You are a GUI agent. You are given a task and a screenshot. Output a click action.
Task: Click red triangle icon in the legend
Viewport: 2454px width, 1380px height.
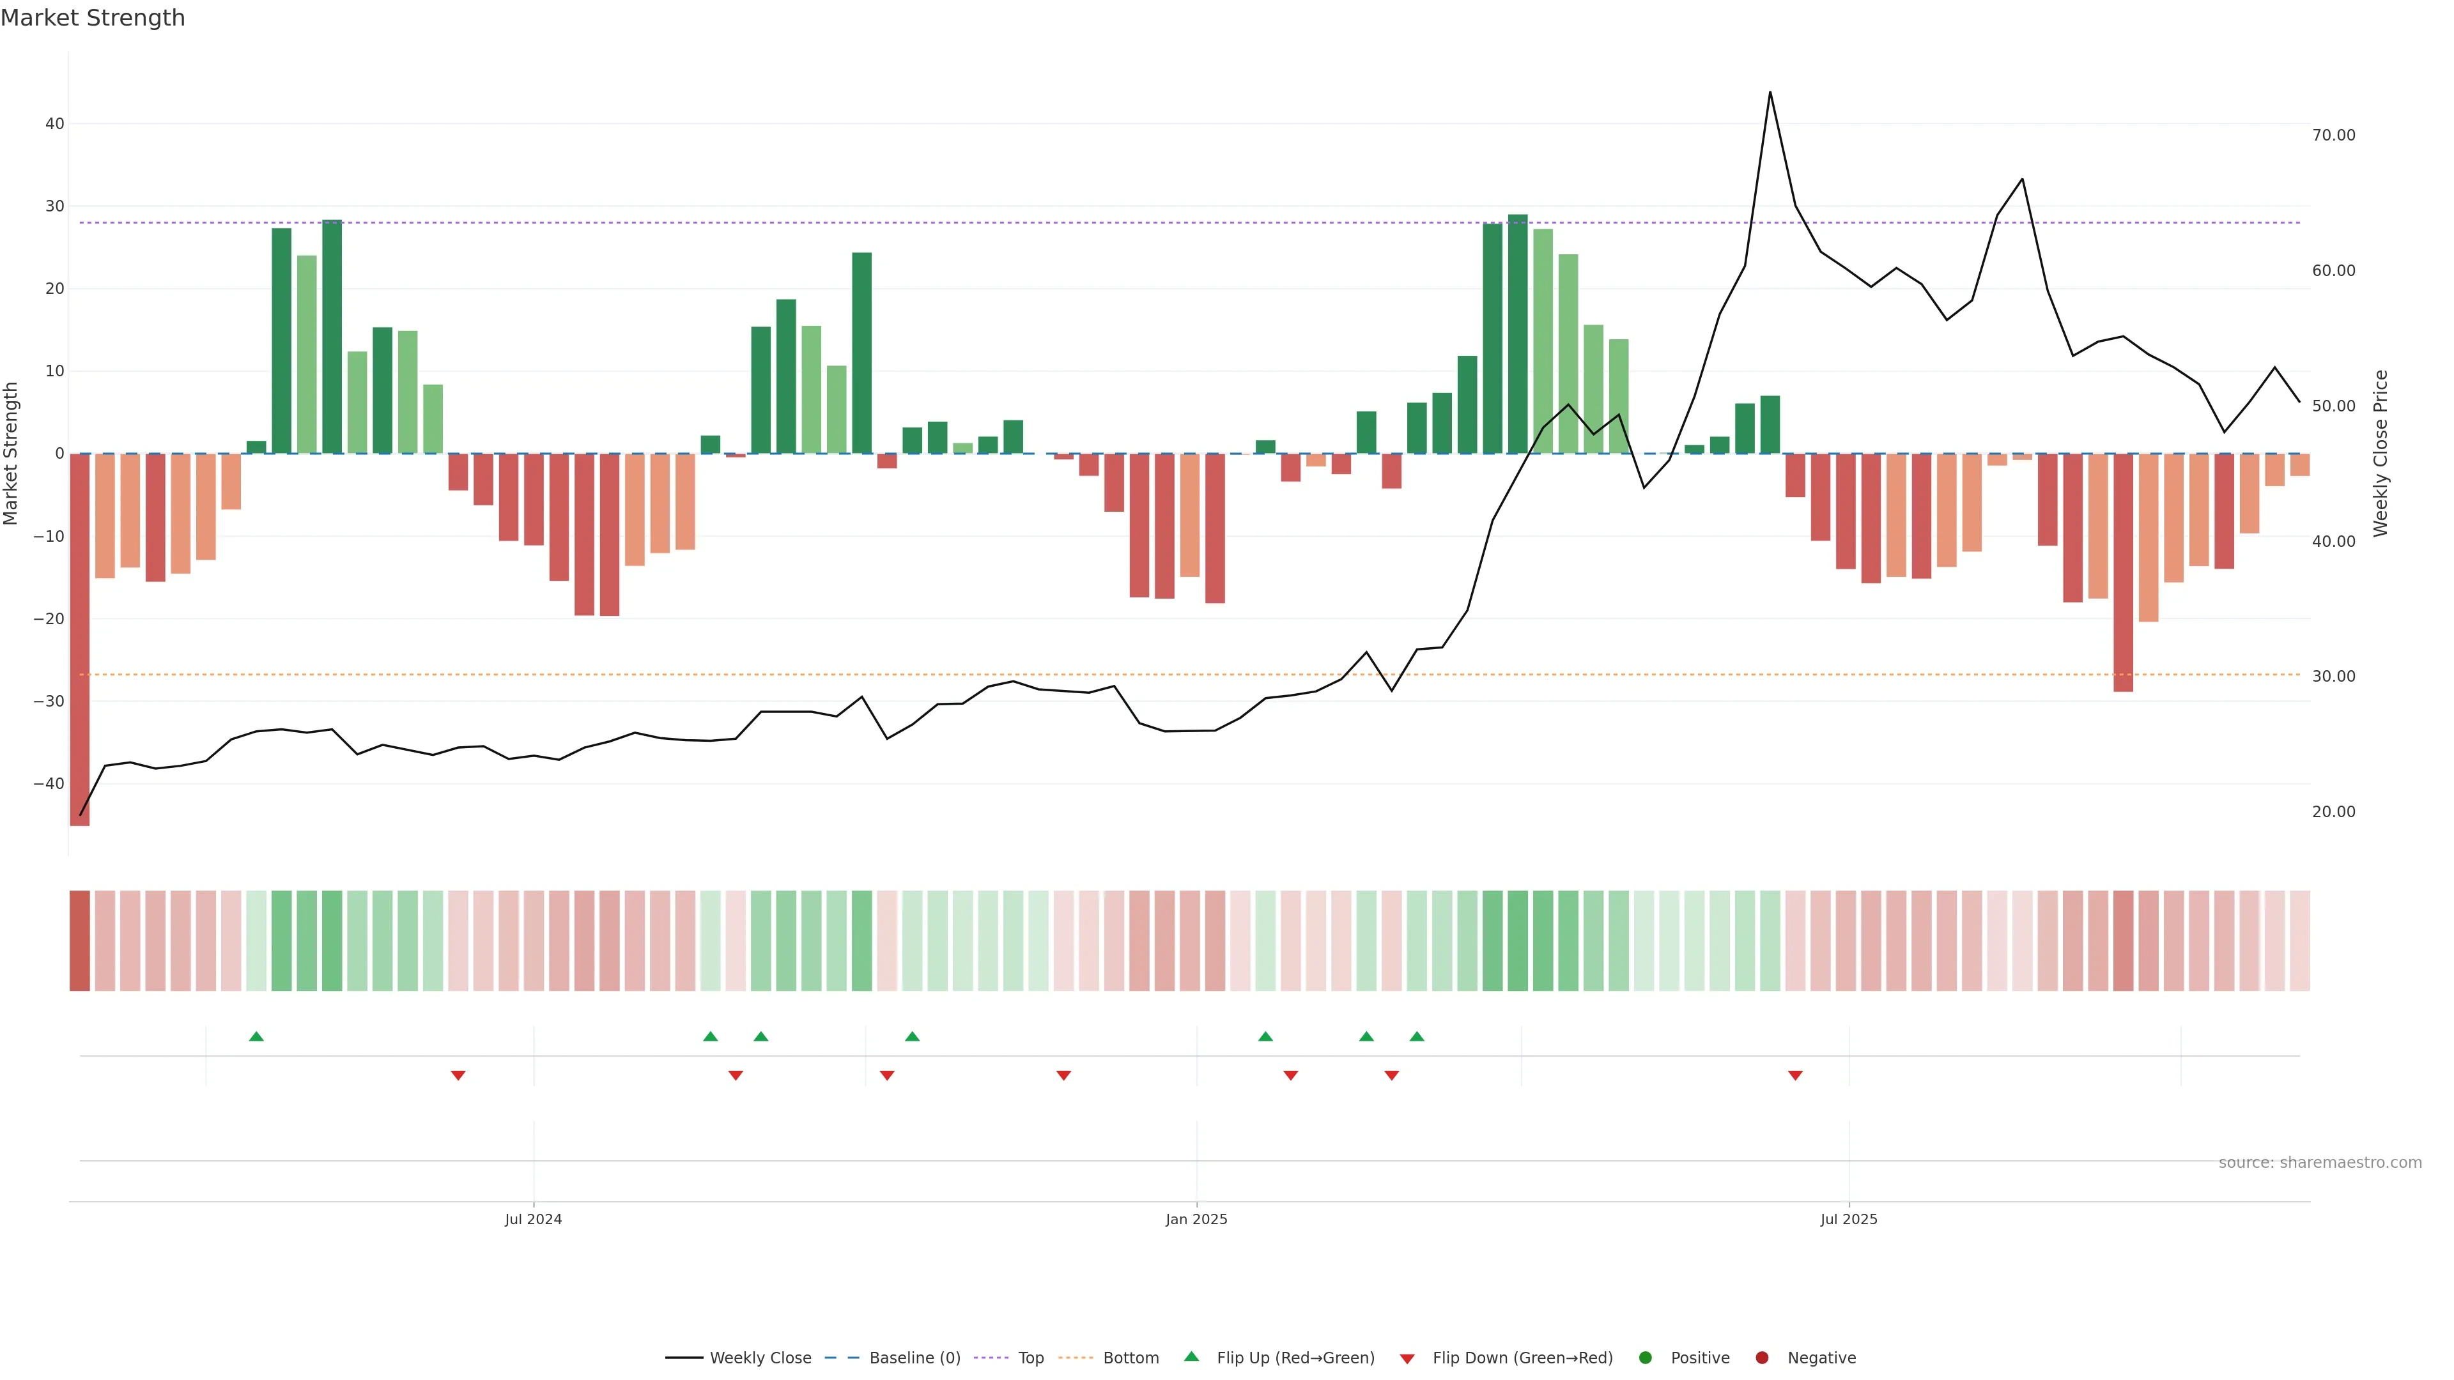pyautogui.click(x=1407, y=1359)
